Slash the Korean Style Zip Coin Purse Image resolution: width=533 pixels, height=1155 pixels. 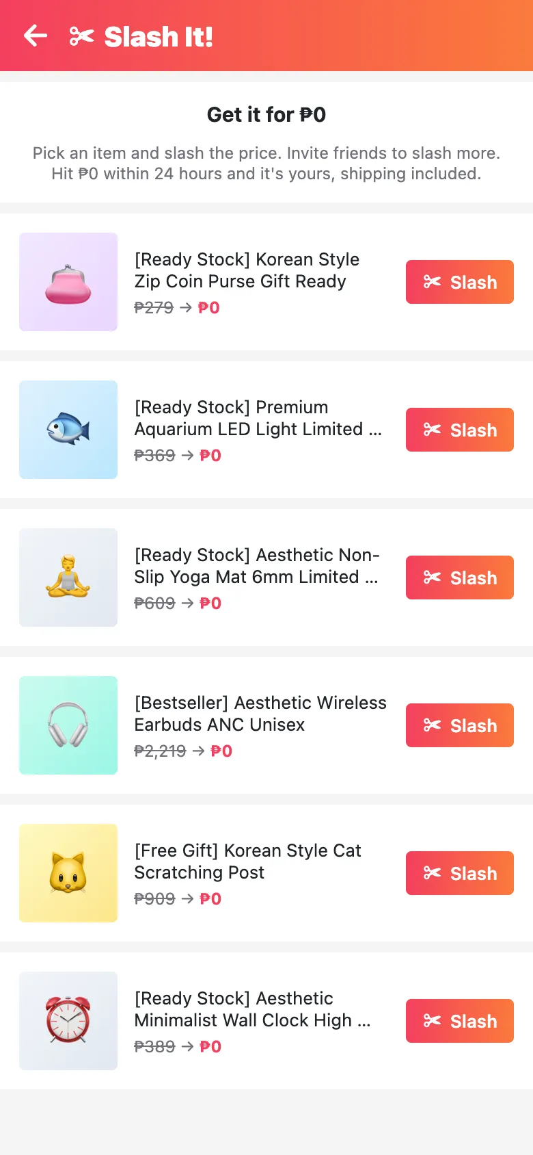tap(460, 282)
